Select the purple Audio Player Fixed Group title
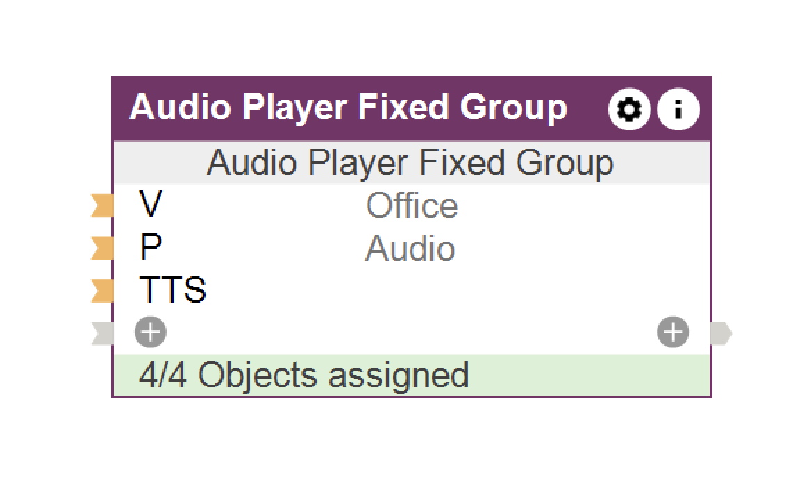Viewport: 811px width, 497px height. coord(348,108)
